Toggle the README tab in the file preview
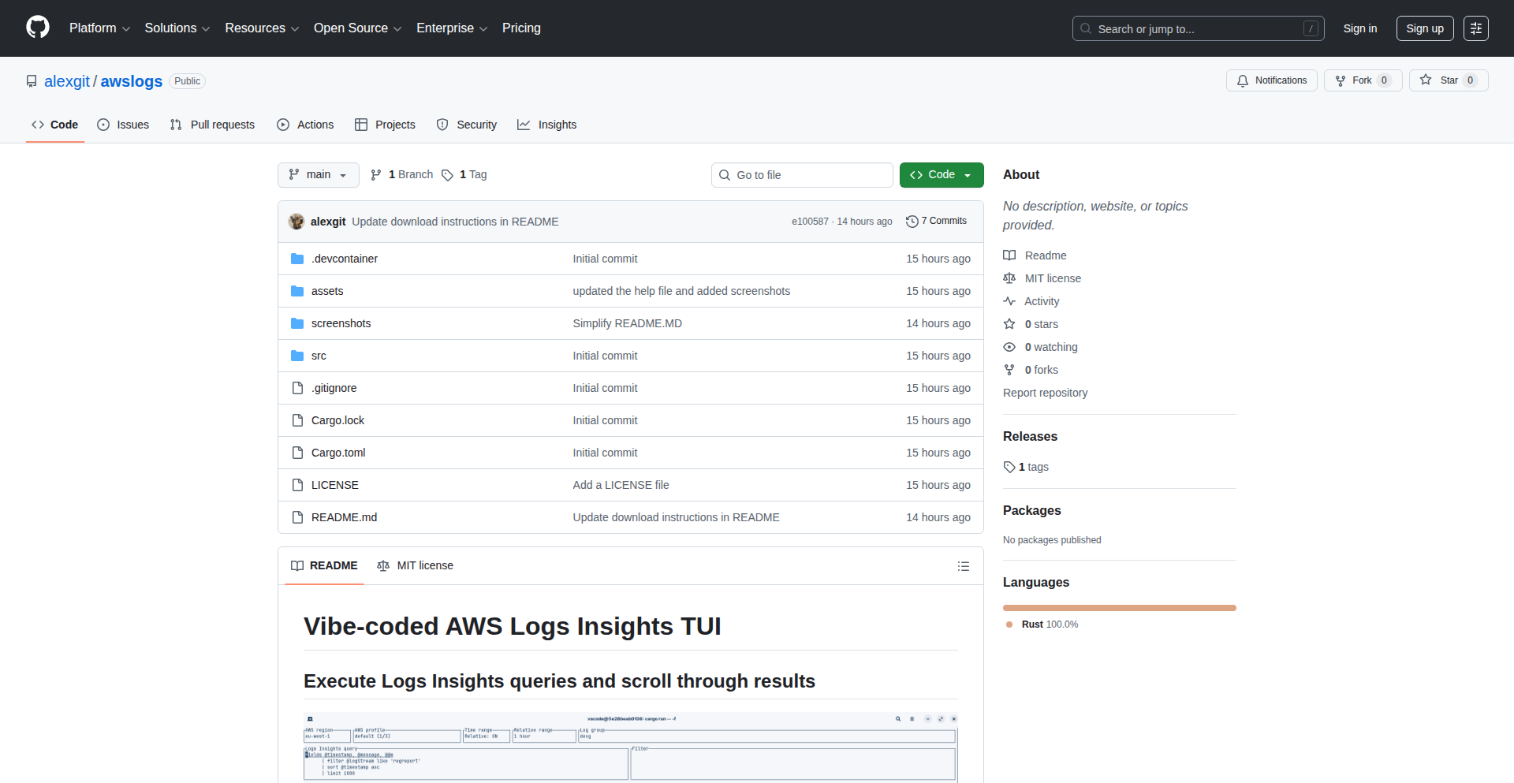This screenshot has height=783, width=1514. (323, 565)
